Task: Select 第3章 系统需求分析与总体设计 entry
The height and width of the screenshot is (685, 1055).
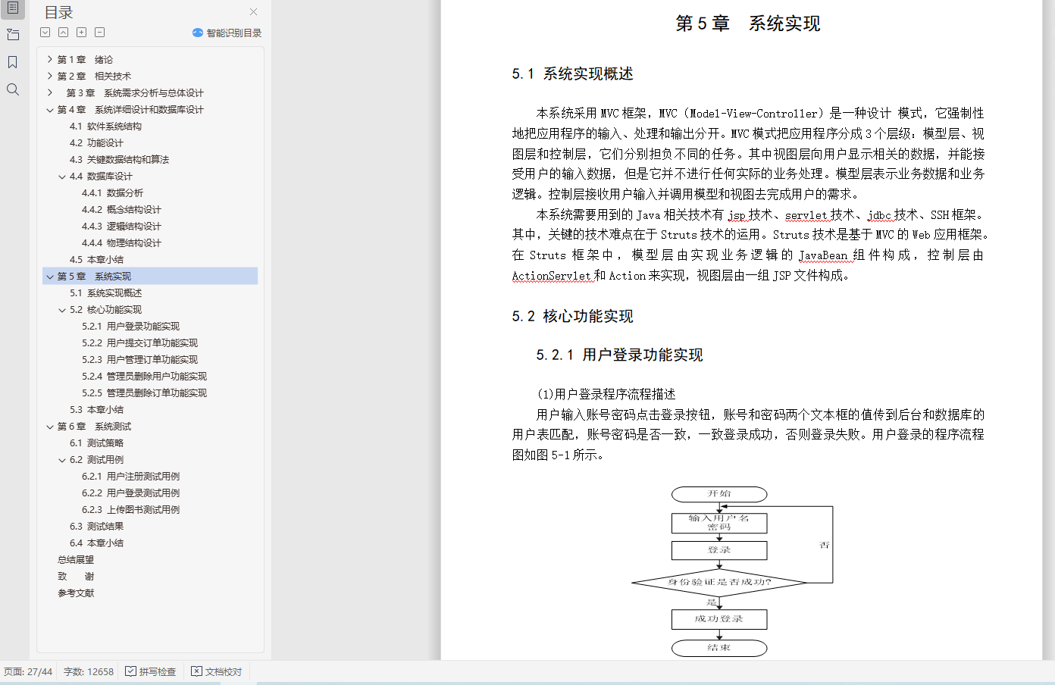Action: (x=135, y=92)
